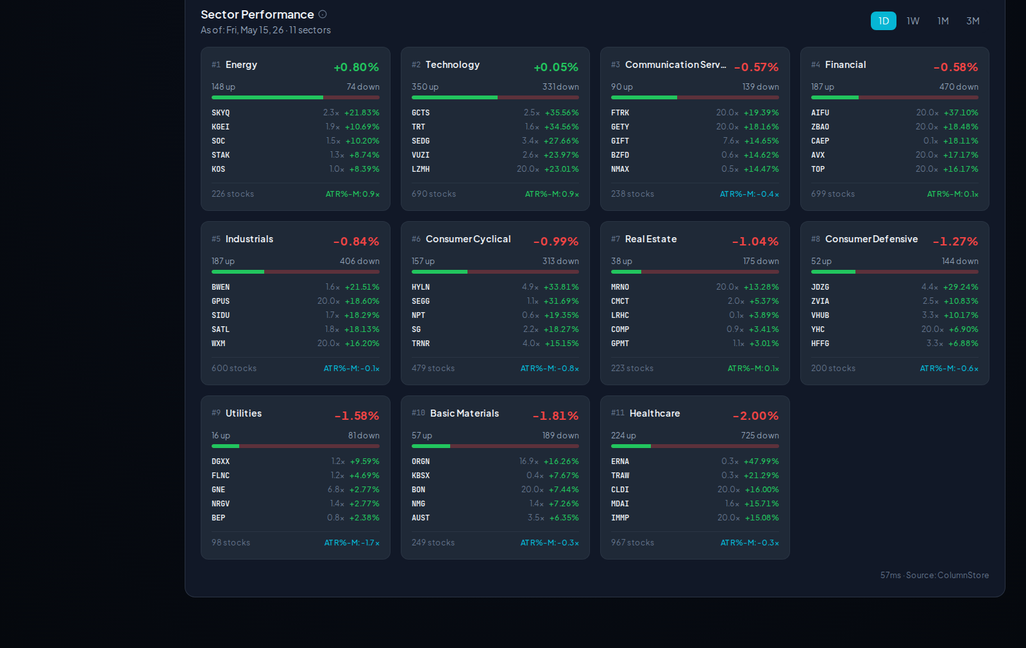Click the Energy up/down breadth bar
Image resolution: width=1026 pixels, height=648 pixels.
coord(296,97)
